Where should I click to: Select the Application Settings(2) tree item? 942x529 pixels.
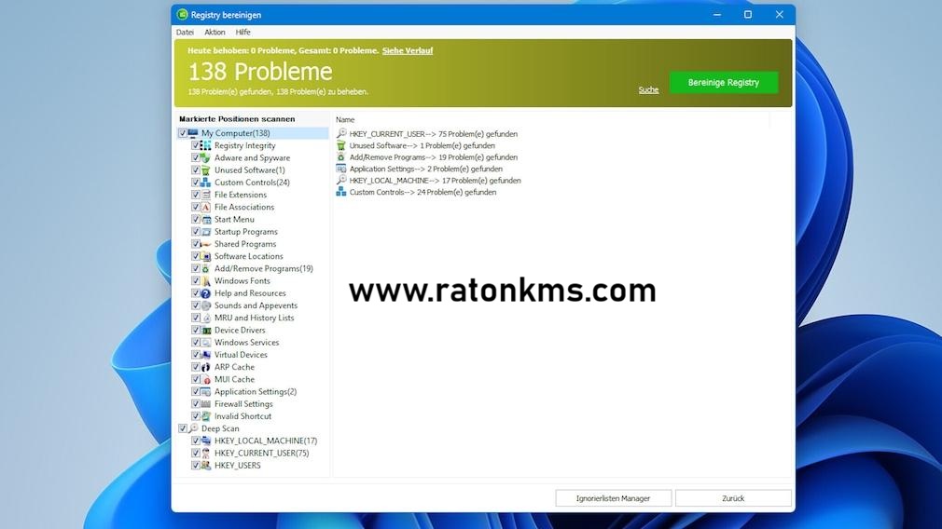point(256,392)
